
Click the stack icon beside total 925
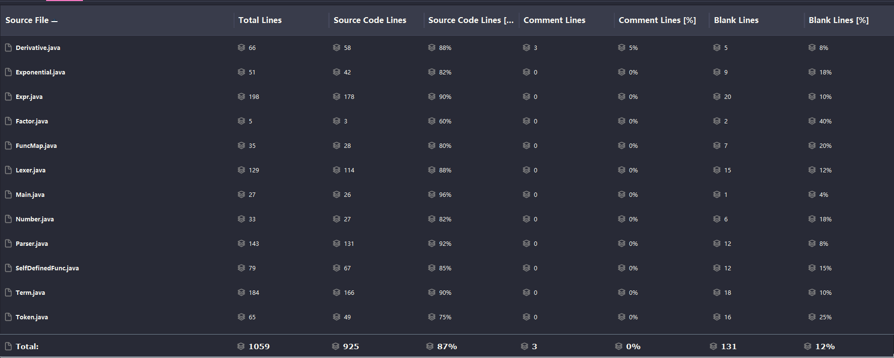pos(336,346)
